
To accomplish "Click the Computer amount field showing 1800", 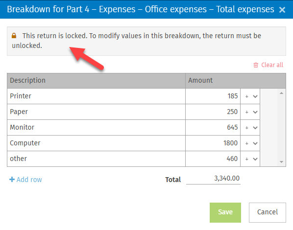I will (x=213, y=143).
